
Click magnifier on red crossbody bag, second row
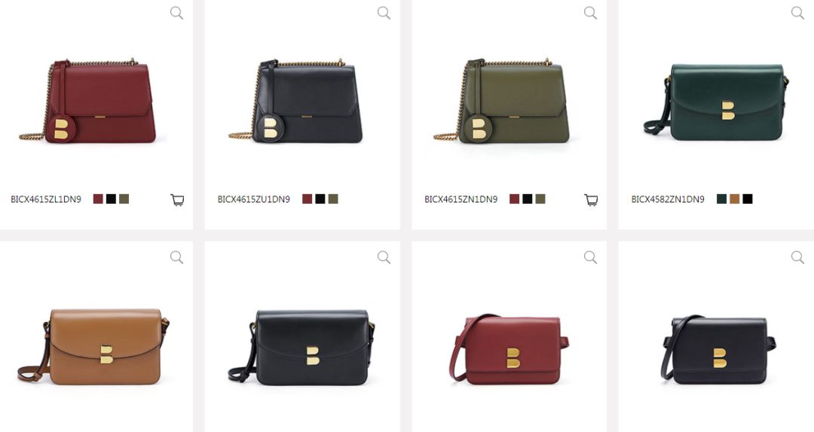(590, 257)
